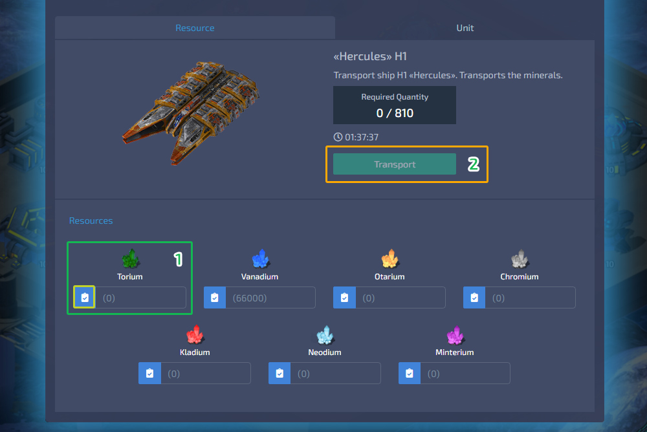Click the Otarium label text
Screen dimensions: 647x432
pos(389,276)
